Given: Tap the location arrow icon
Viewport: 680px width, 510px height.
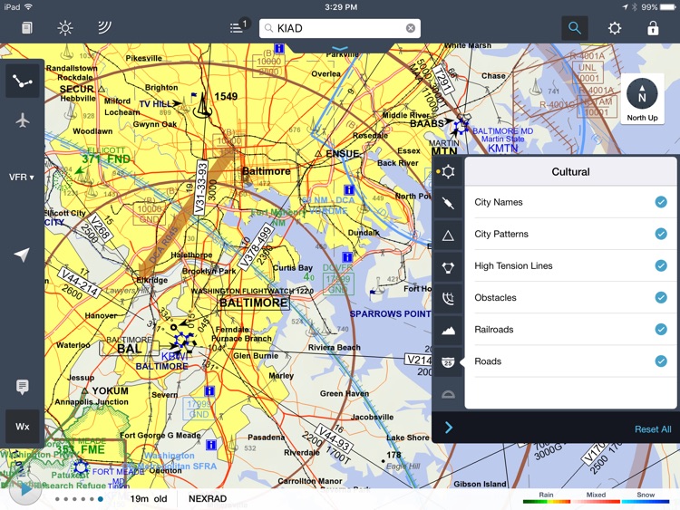Looking at the screenshot, I should (x=22, y=255).
